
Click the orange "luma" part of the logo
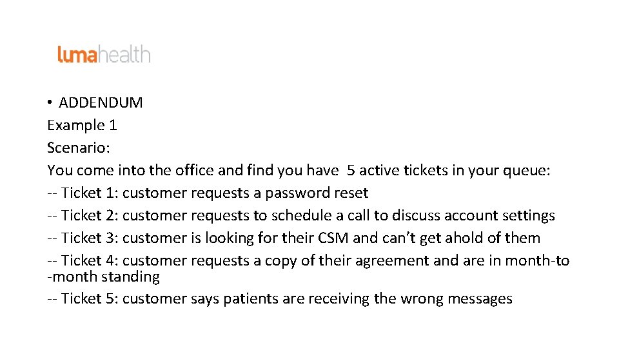(77, 55)
